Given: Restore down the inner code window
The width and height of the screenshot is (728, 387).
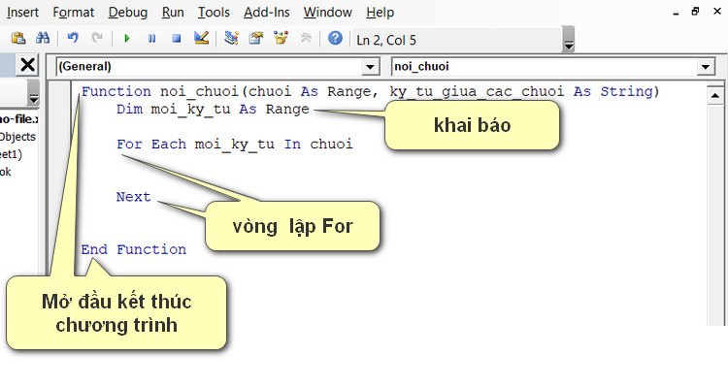Looking at the screenshot, I should tap(695, 12).
